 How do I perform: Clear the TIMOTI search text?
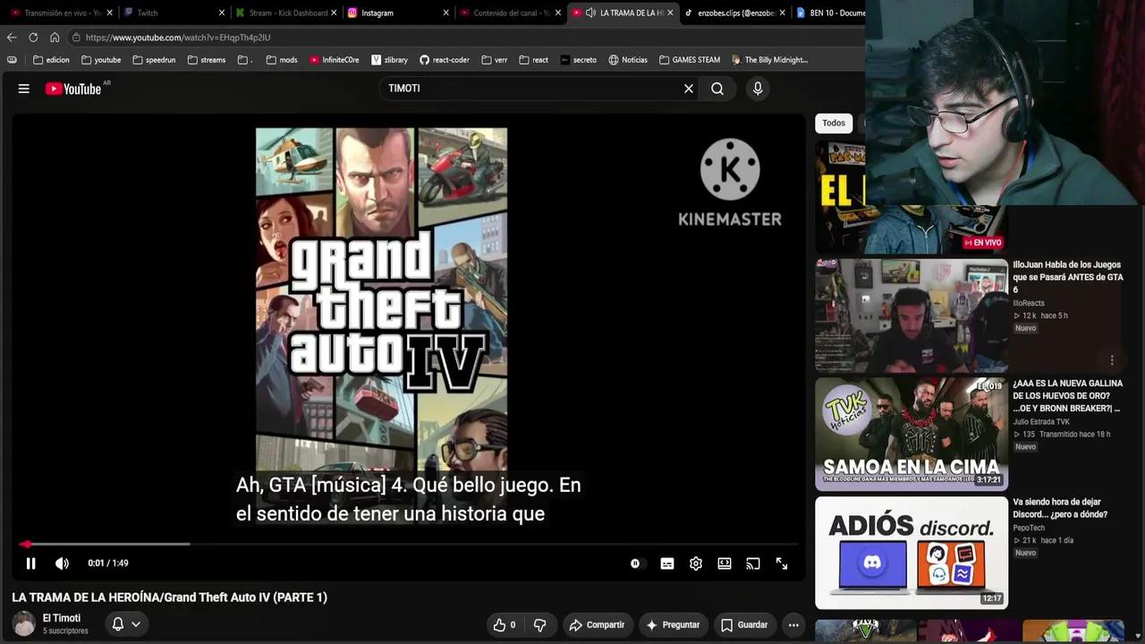[x=689, y=89]
